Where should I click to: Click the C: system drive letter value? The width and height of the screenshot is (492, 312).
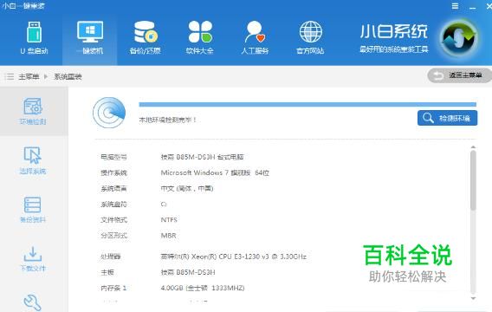point(164,204)
